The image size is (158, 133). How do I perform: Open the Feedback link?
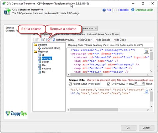coord(123,10)
